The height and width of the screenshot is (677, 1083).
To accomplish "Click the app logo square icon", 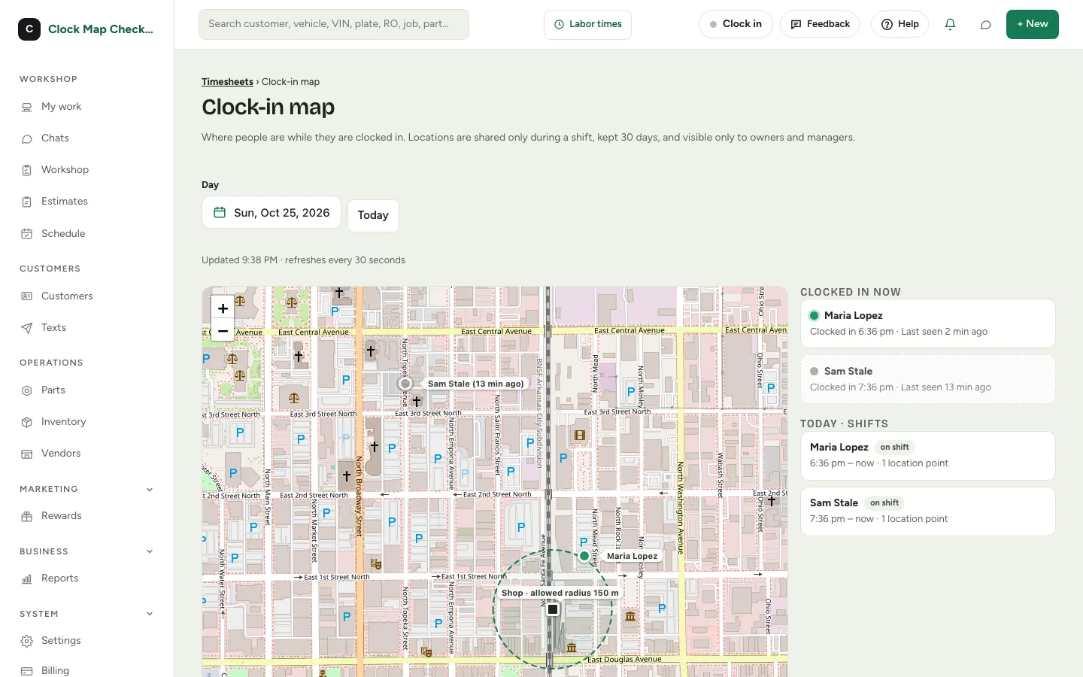I will pos(29,29).
